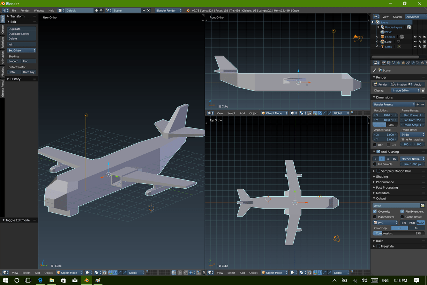
Task: Open the Render menu in top bar
Action: (x=25, y=10)
